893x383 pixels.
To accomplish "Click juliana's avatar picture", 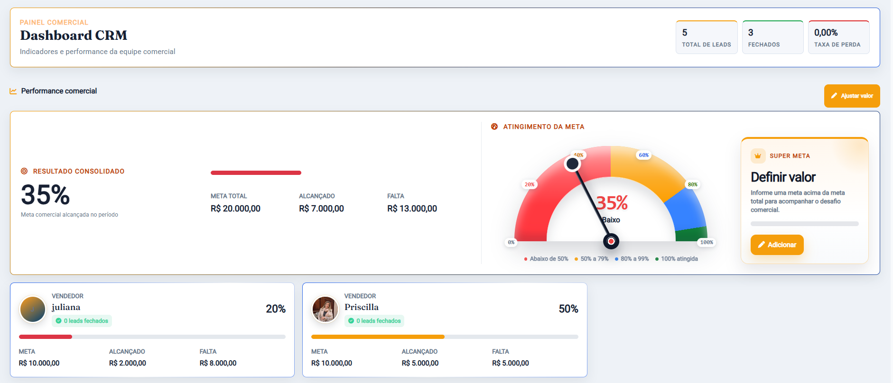I will click(x=33, y=309).
